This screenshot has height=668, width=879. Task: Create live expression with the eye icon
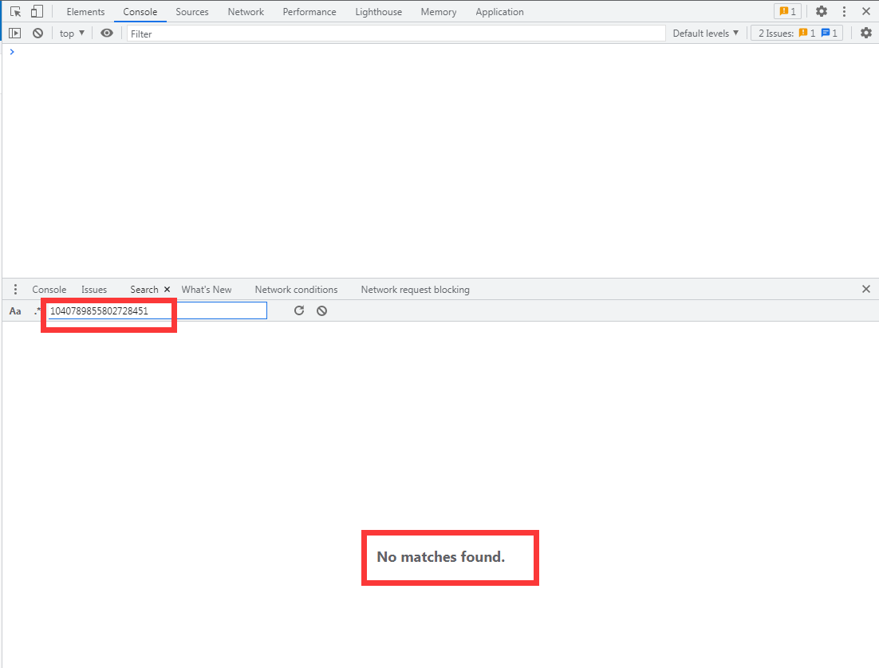[107, 34]
